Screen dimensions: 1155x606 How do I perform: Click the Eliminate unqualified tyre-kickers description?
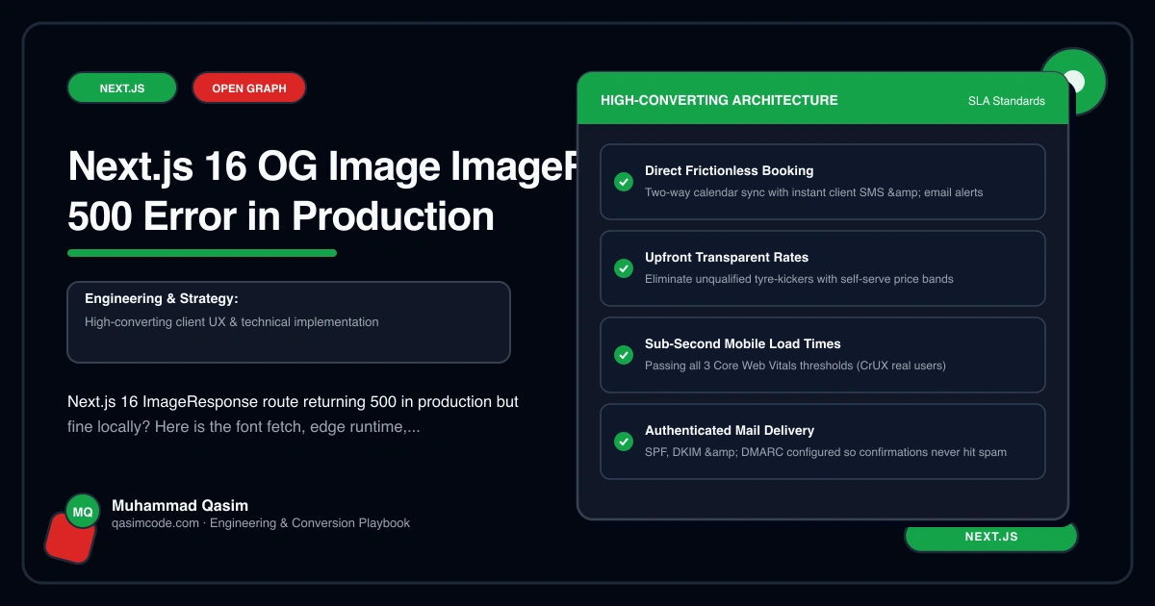pos(799,279)
